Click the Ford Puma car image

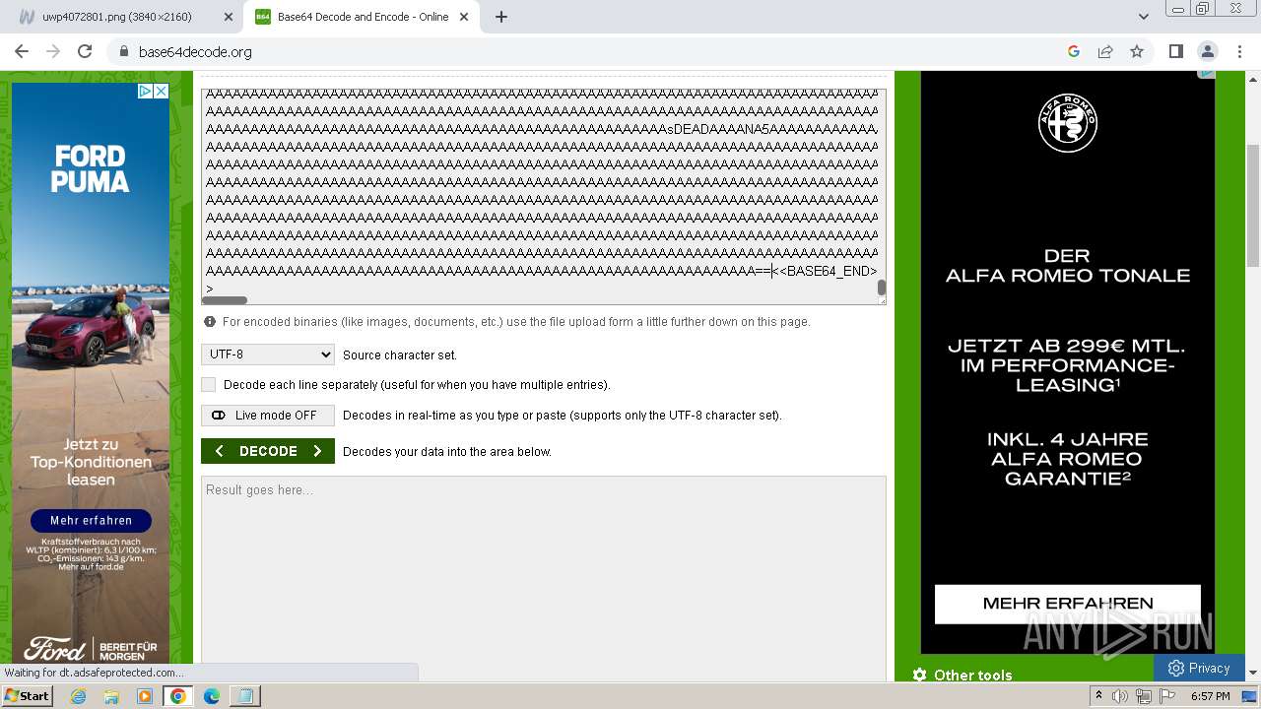pyautogui.click(x=91, y=320)
